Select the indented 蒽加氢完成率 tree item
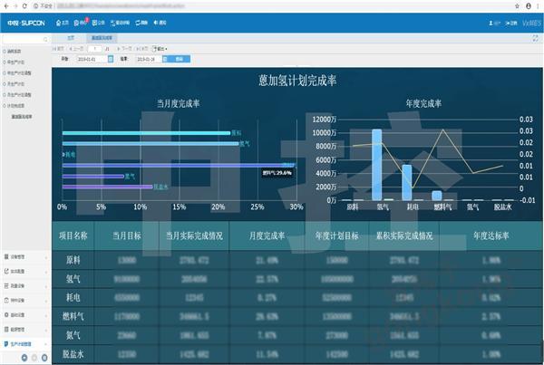Image resolution: width=544 pixels, height=365 pixels. (x=22, y=117)
